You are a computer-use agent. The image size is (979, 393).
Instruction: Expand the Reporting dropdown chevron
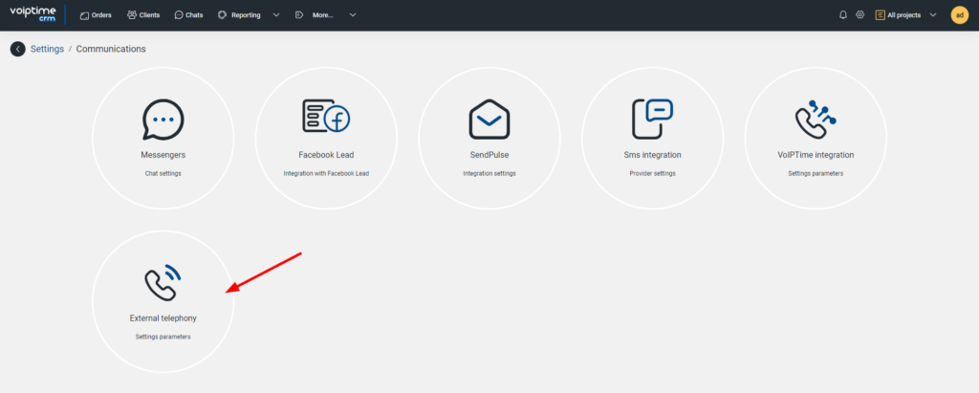pyautogui.click(x=276, y=15)
